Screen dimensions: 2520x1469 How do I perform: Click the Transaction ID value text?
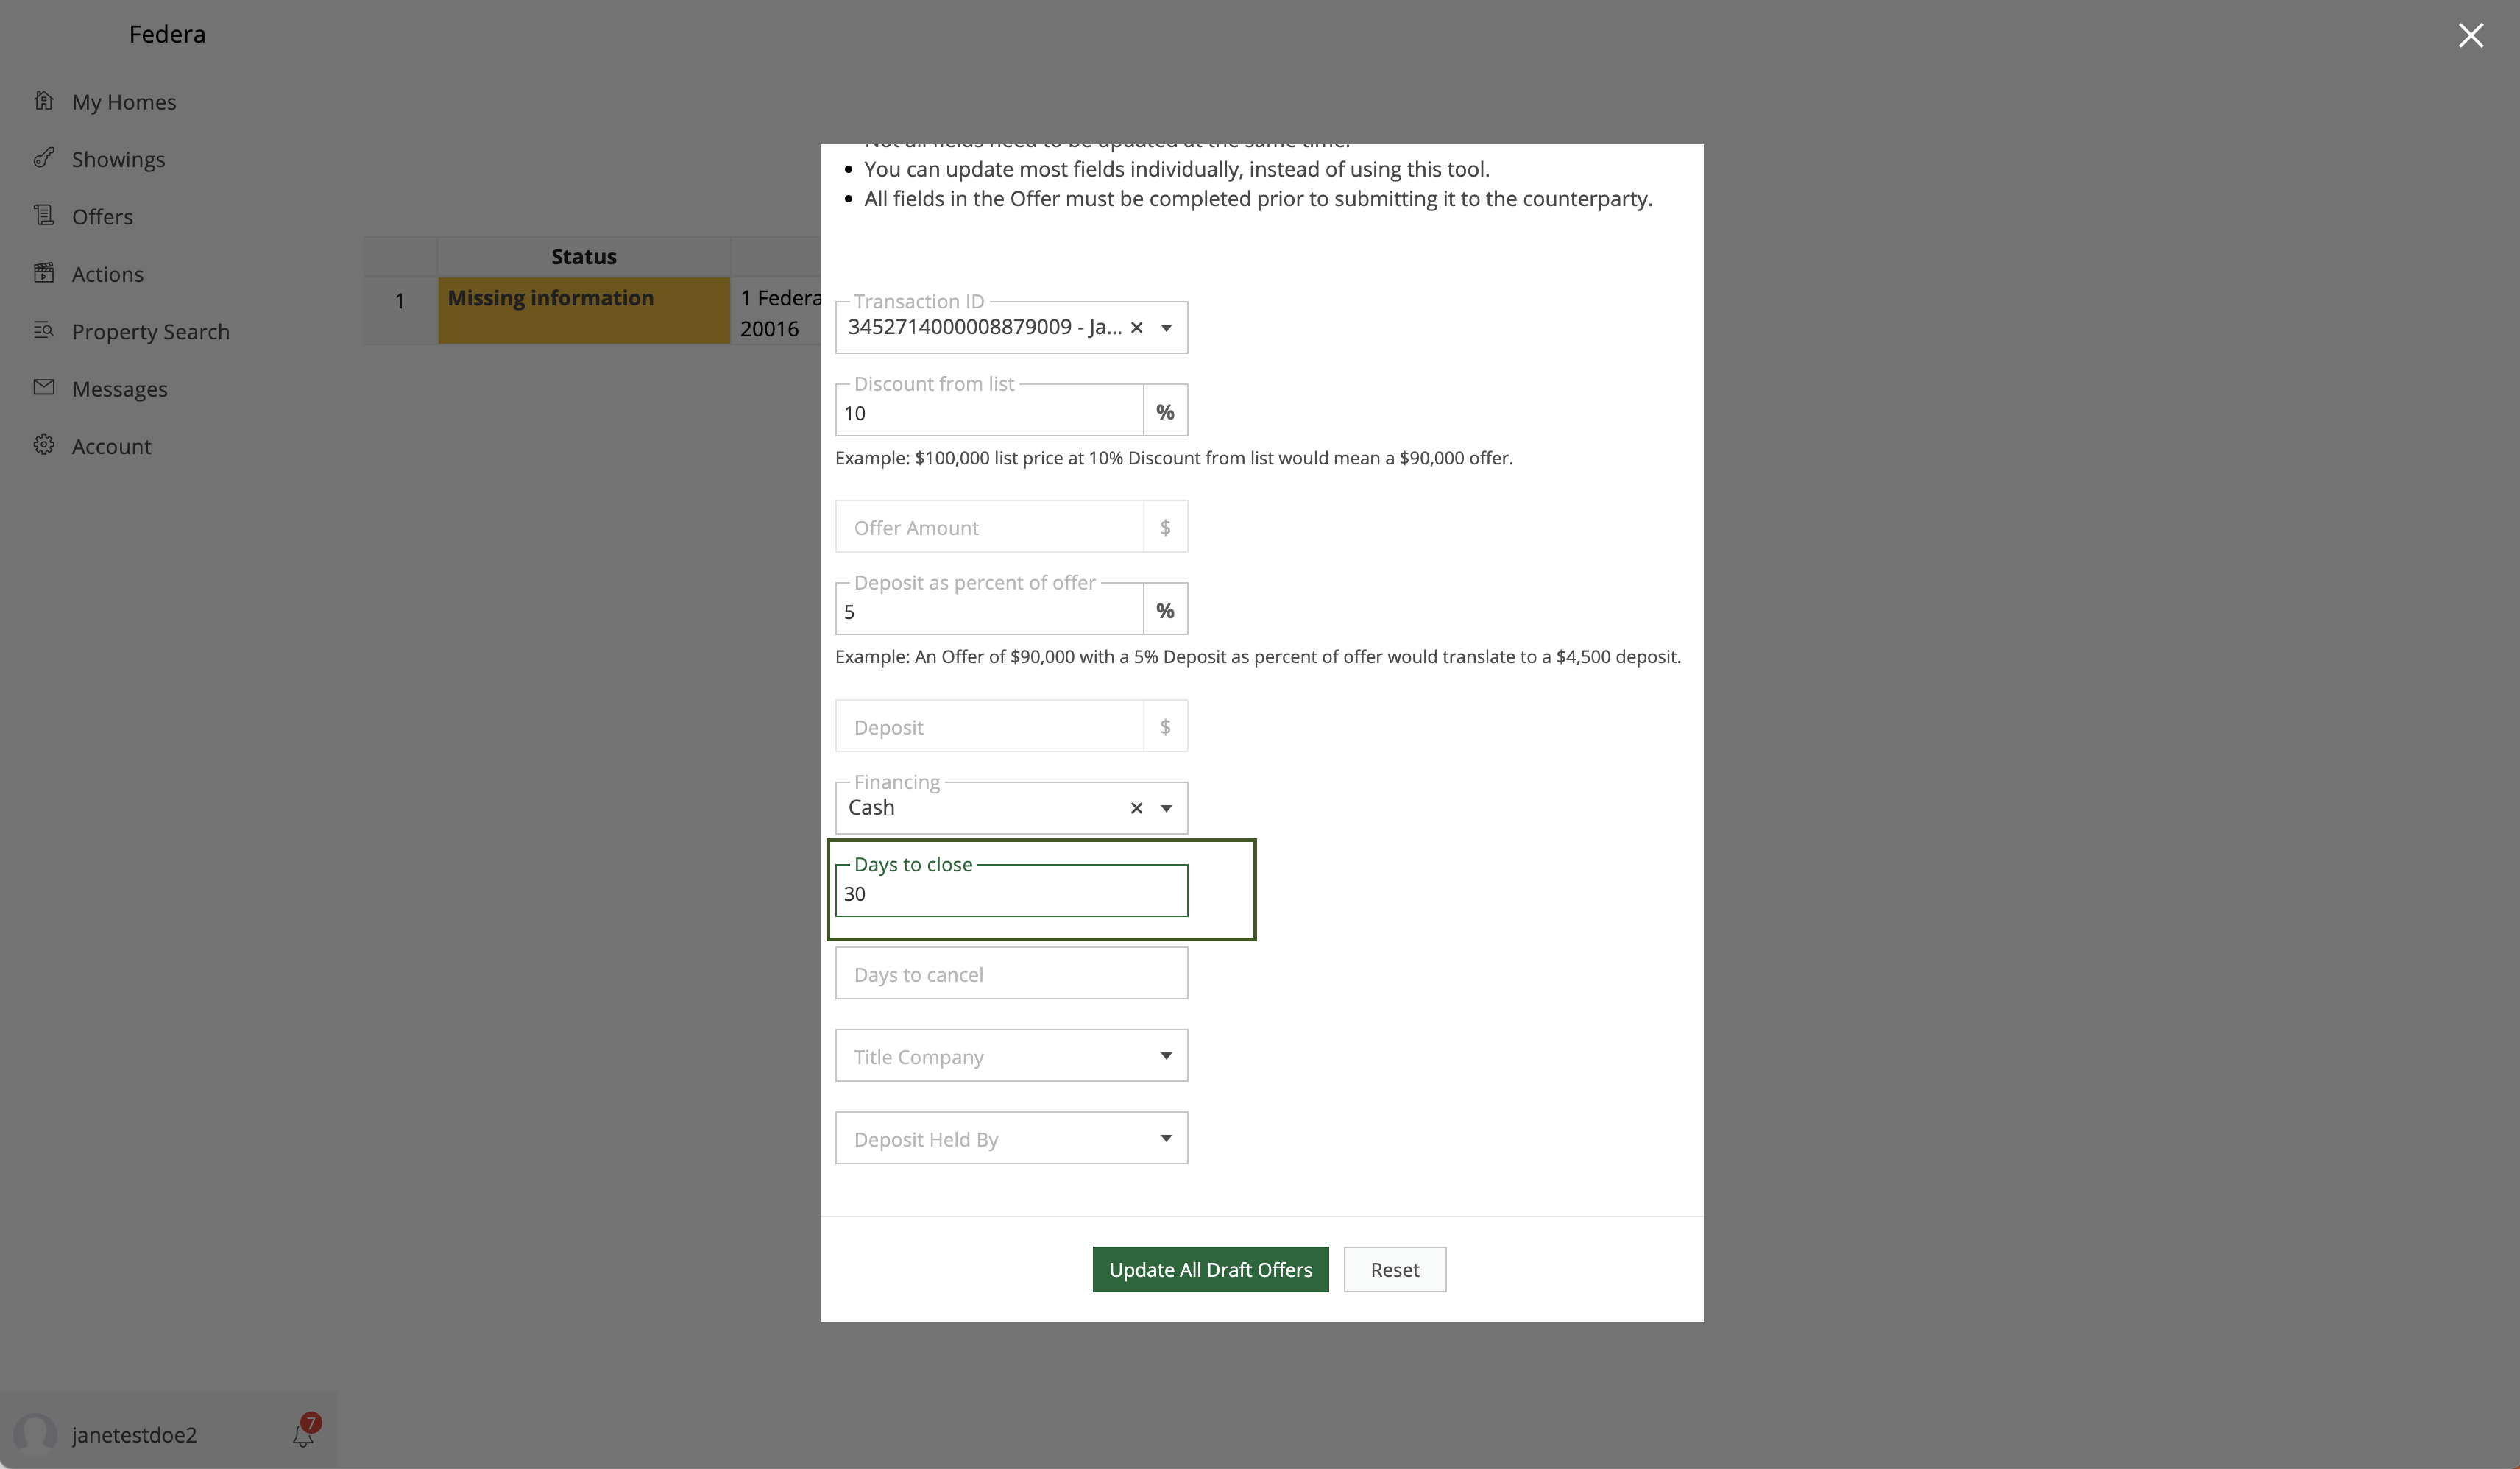click(x=985, y=327)
